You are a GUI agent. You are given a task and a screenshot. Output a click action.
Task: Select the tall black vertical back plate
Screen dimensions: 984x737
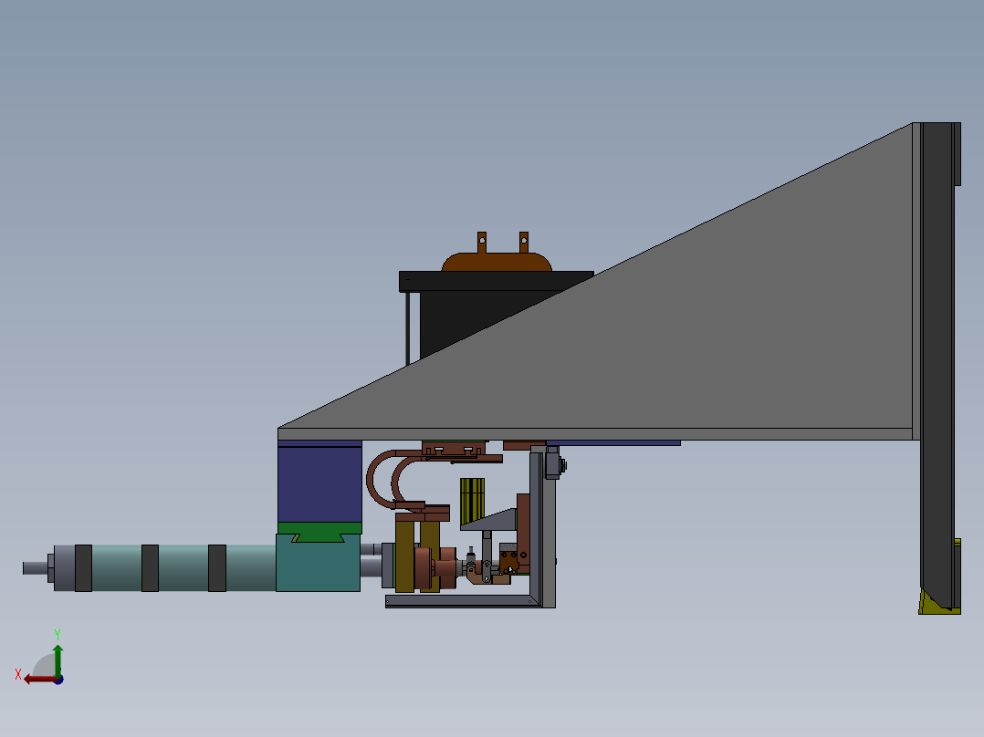point(937,364)
